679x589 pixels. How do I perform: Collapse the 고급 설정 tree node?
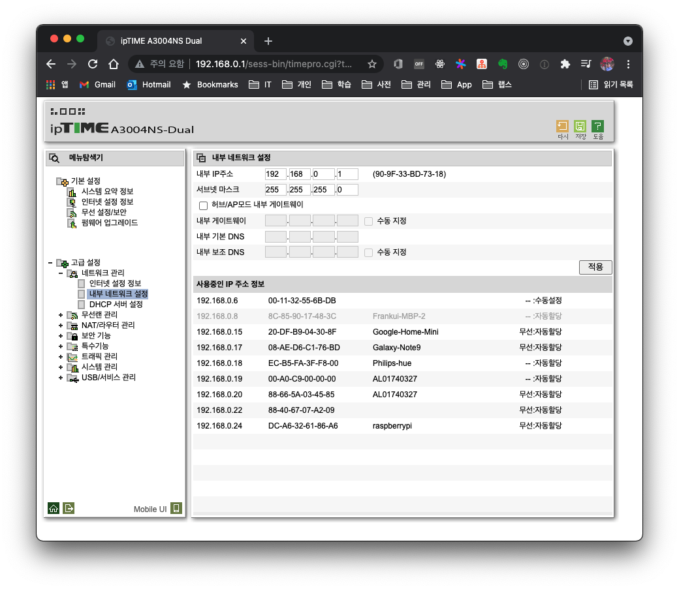[x=50, y=263]
